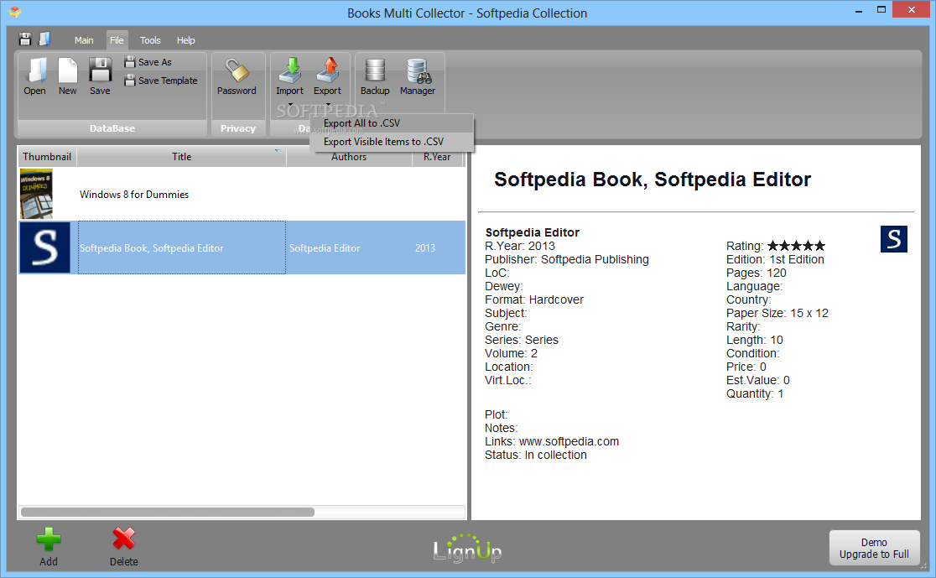Click the Import icon

click(x=289, y=76)
